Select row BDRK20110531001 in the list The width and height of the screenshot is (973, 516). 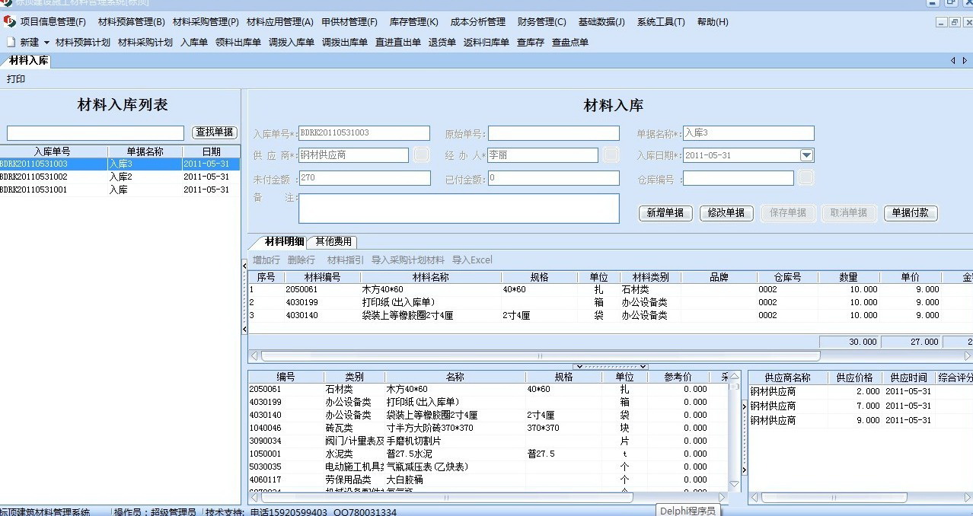tap(120, 190)
